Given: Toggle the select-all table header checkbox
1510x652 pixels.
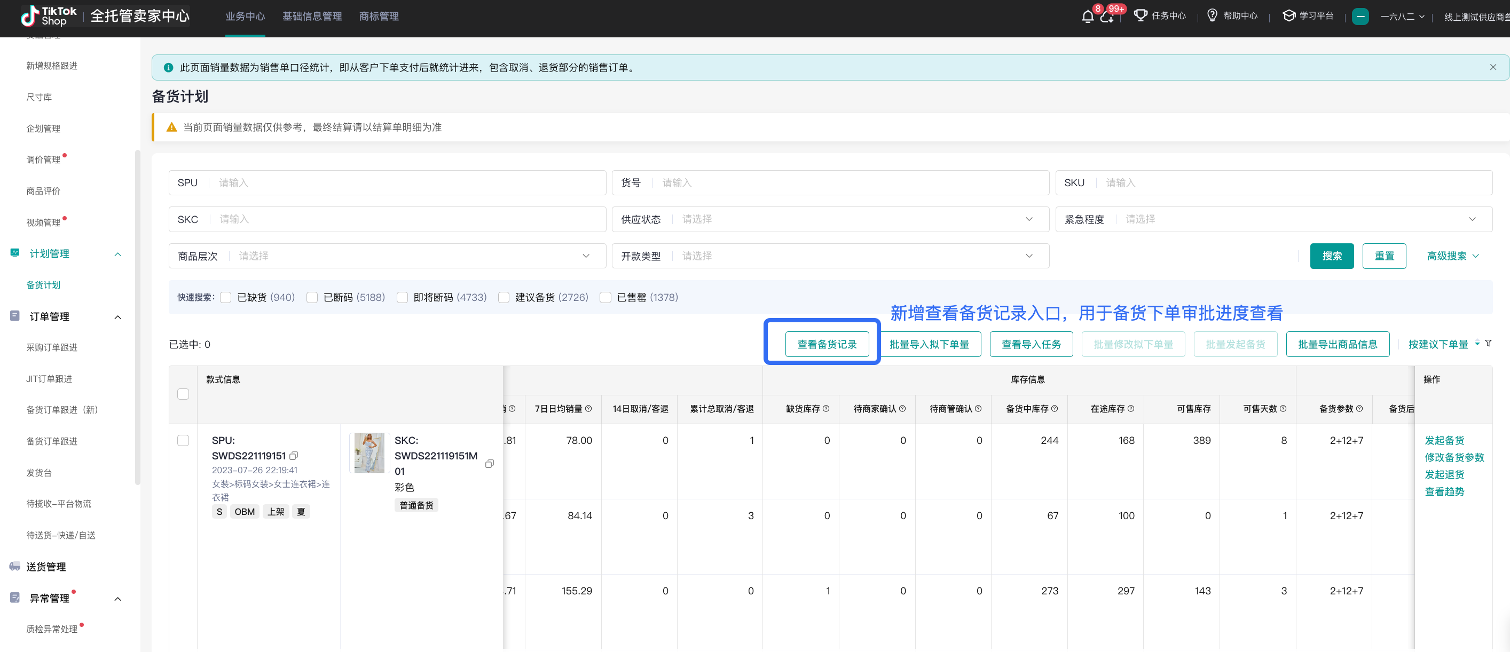Looking at the screenshot, I should coord(183,394).
